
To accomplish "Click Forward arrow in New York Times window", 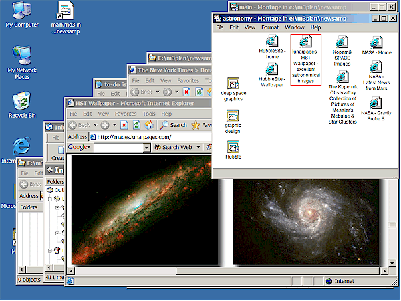I will [167, 92].
